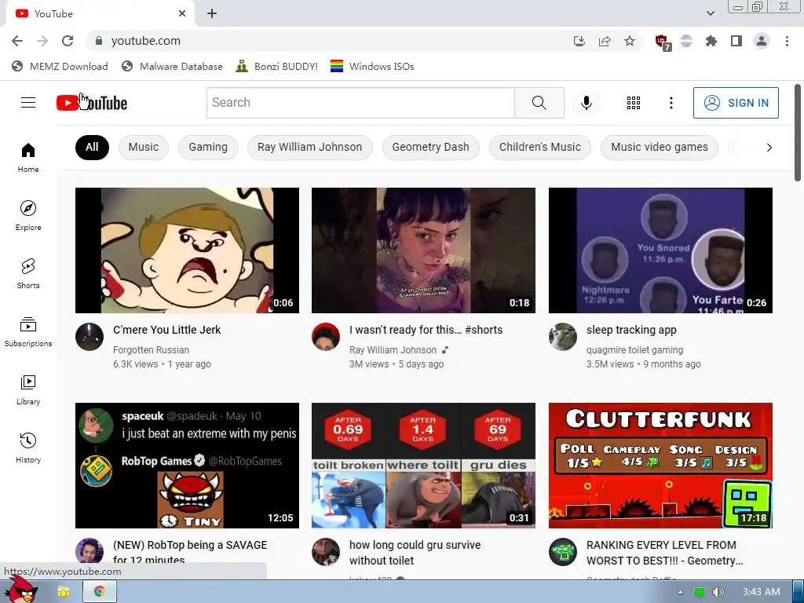Screen dimensions: 804x603
Task: Click the install app icon in address bar
Action: (579, 41)
